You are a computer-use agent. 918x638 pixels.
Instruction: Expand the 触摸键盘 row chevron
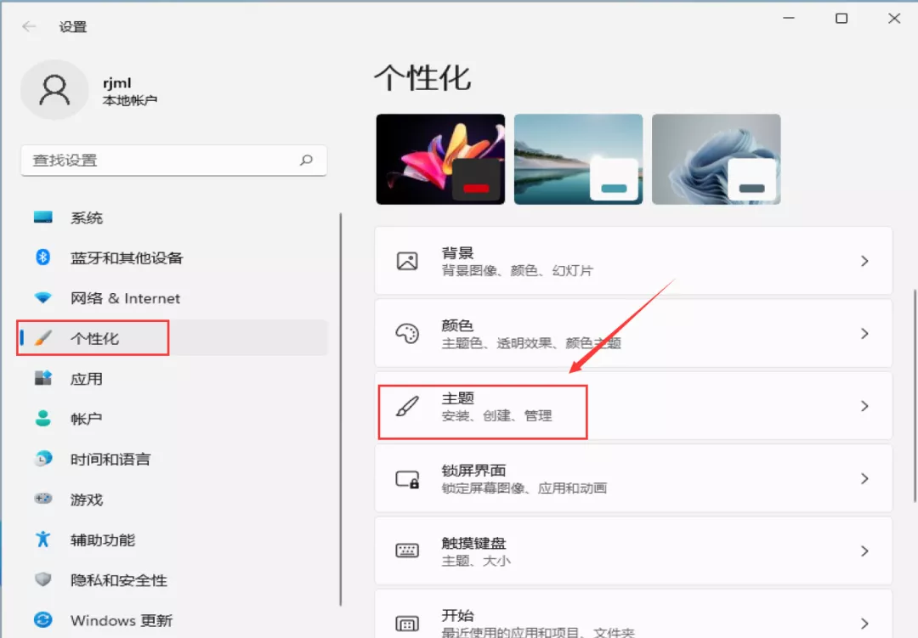864,551
